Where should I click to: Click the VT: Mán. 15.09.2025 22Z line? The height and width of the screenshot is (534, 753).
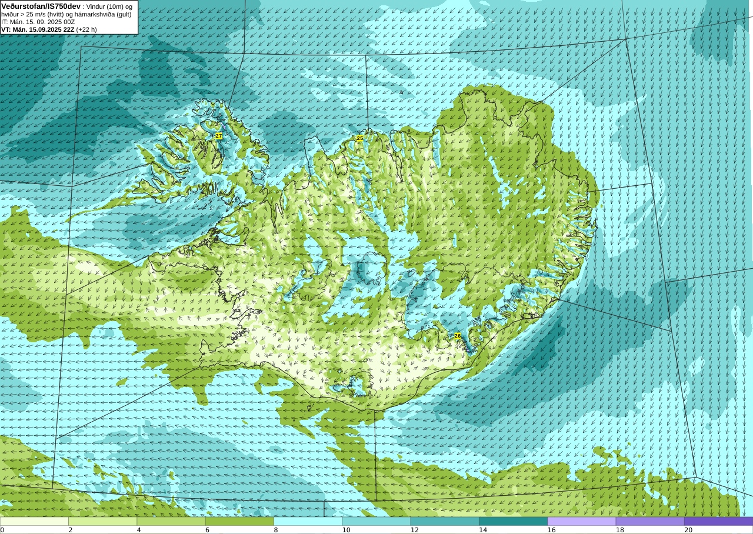click(x=38, y=29)
